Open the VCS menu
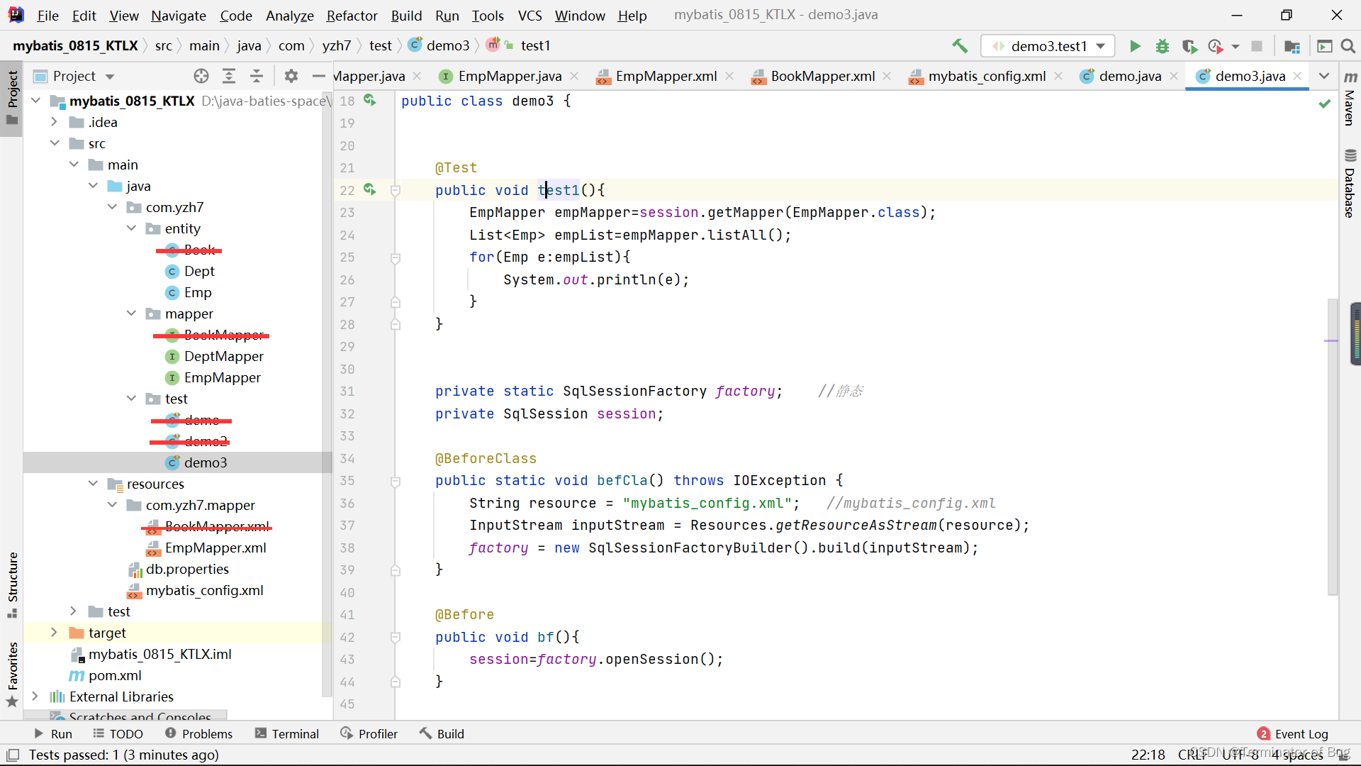 pos(530,16)
